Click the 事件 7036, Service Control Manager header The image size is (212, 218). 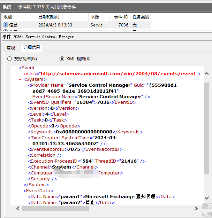tap(38, 37)
